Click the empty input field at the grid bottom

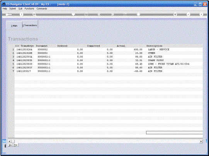pyautogui.click(x=174, y=133)
